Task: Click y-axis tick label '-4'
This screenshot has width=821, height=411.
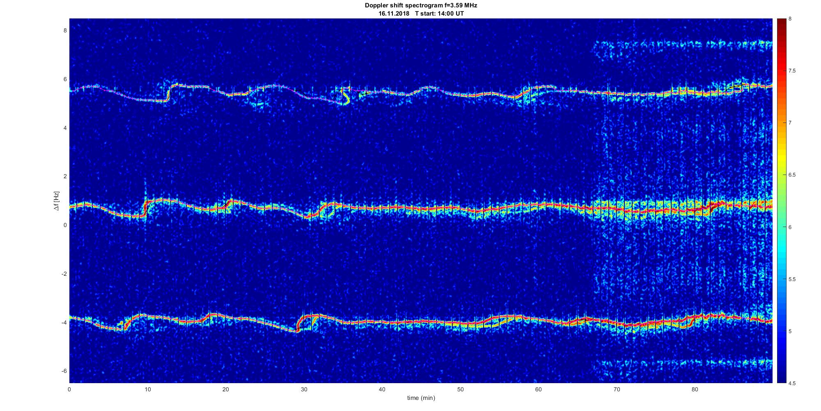Action: tap(64, 322)
